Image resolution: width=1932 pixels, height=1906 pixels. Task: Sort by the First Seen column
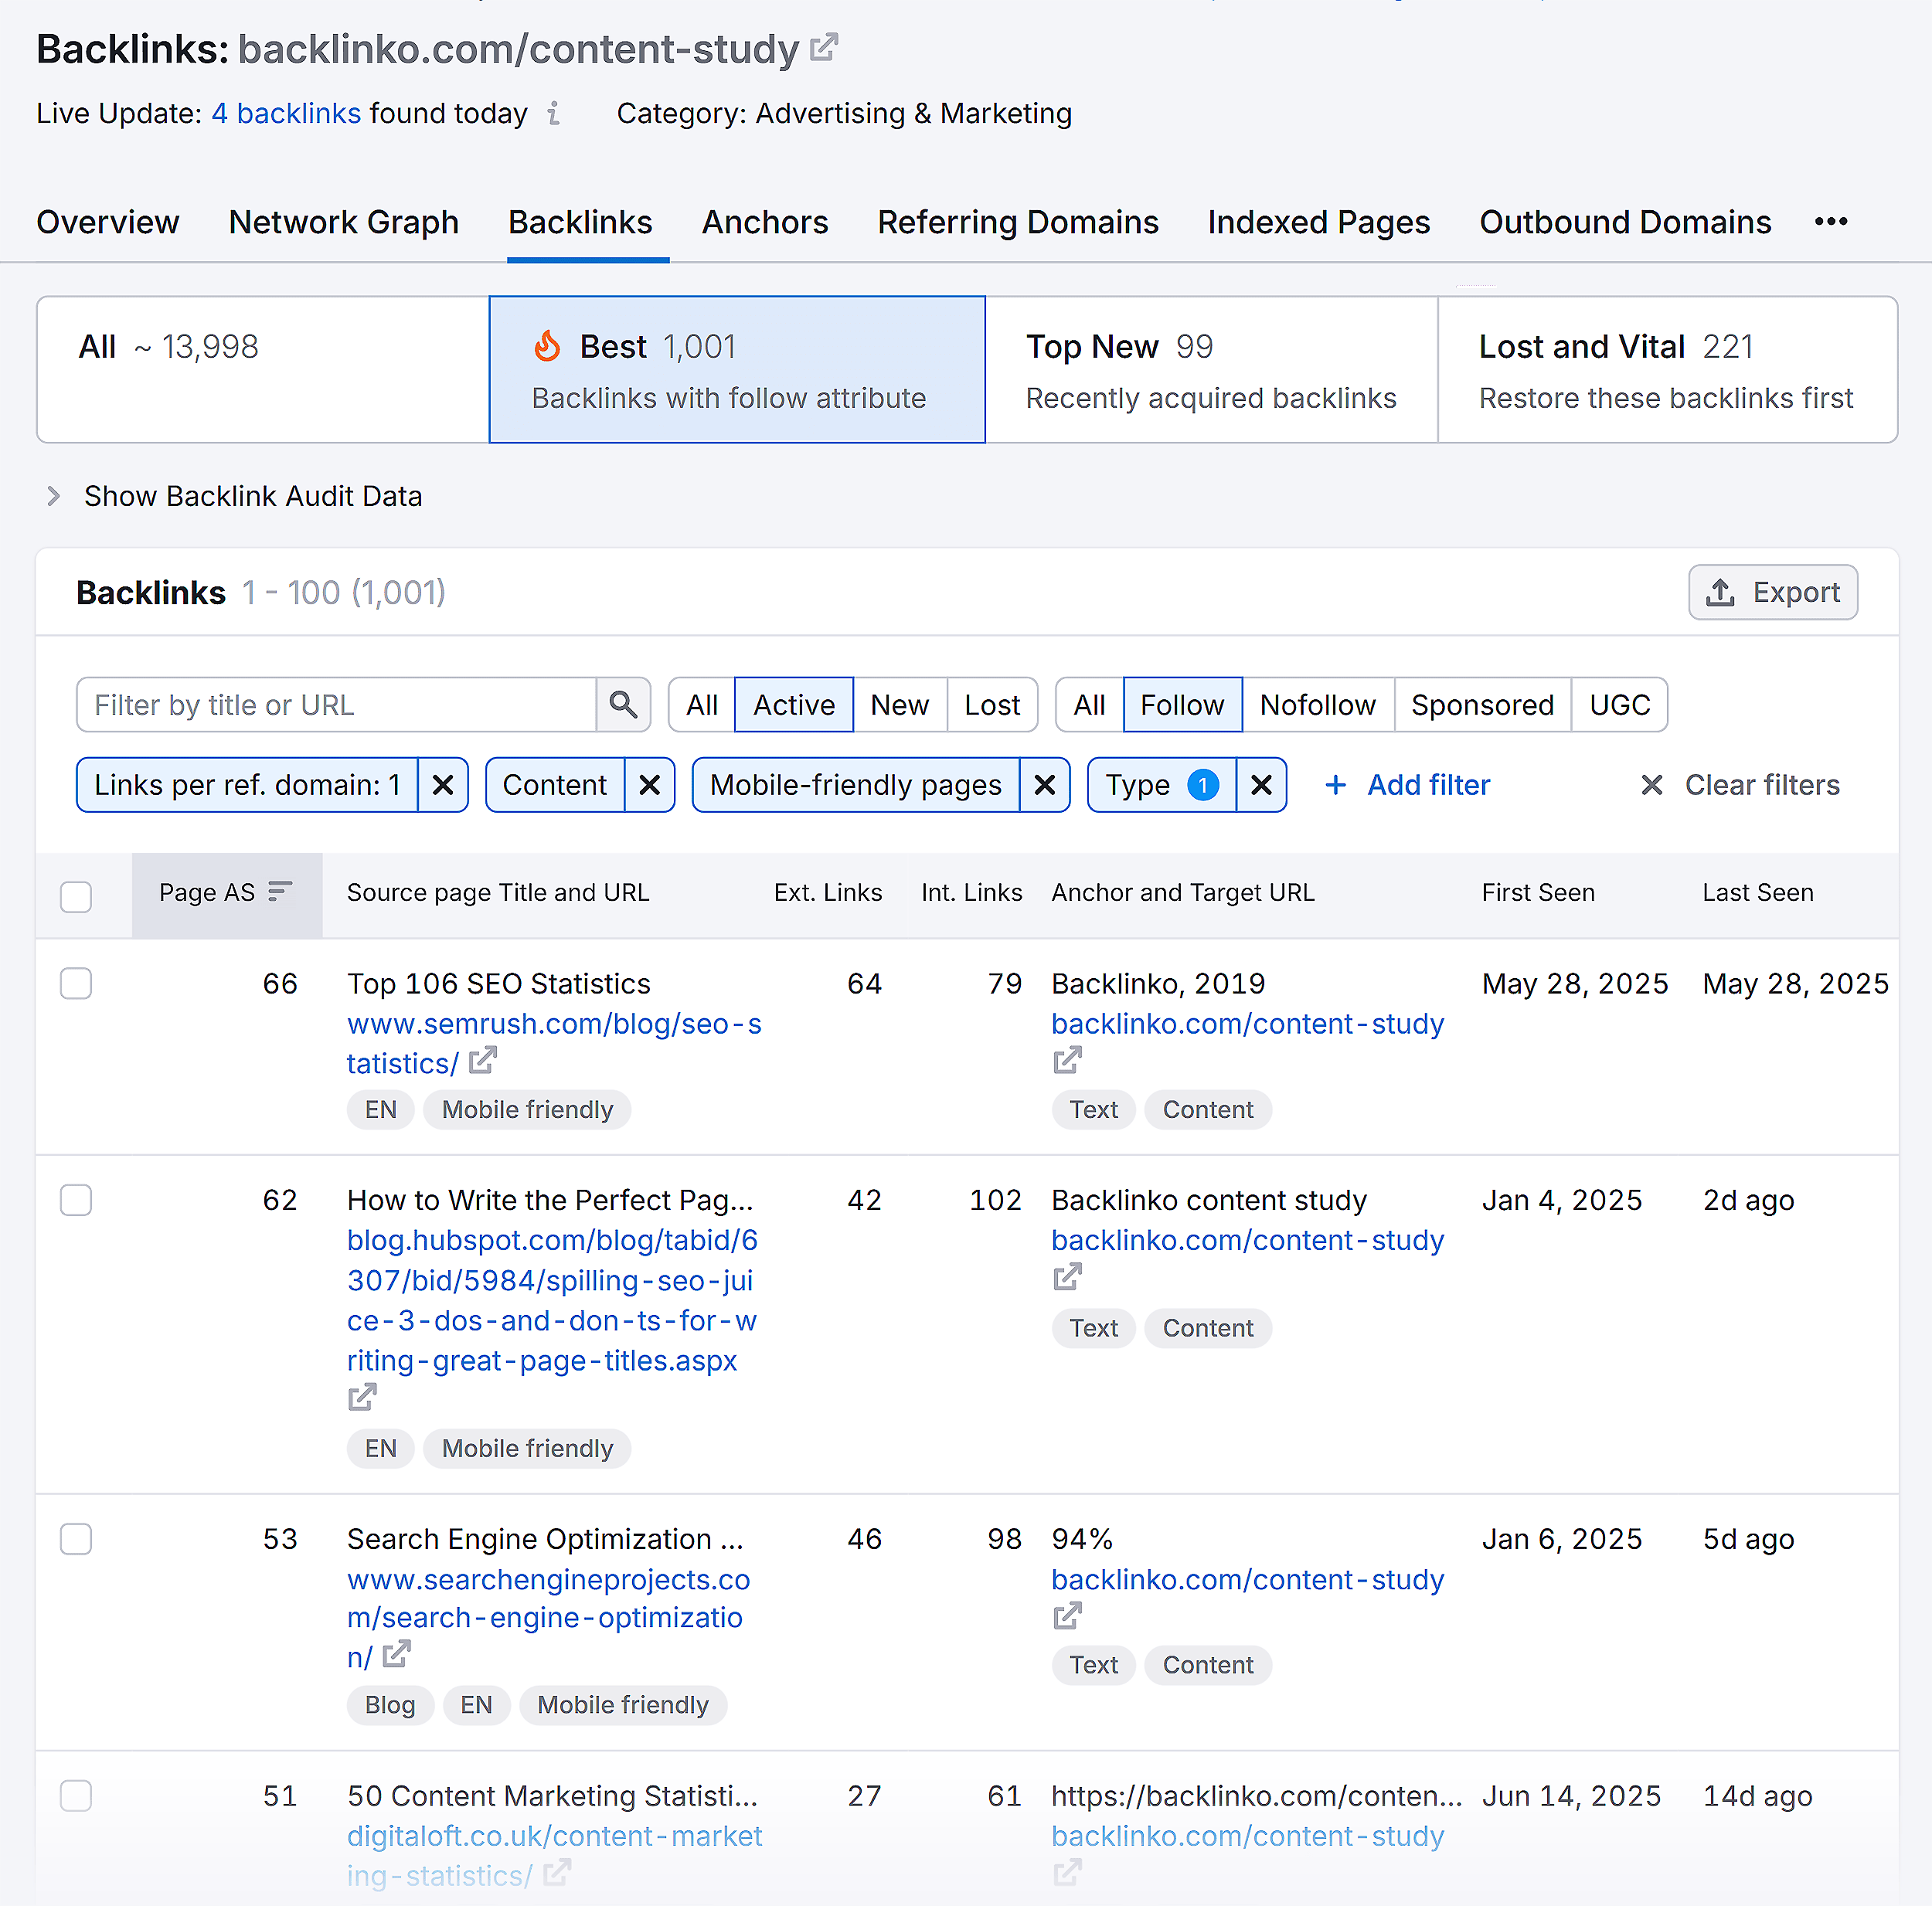click(1538, 892)
